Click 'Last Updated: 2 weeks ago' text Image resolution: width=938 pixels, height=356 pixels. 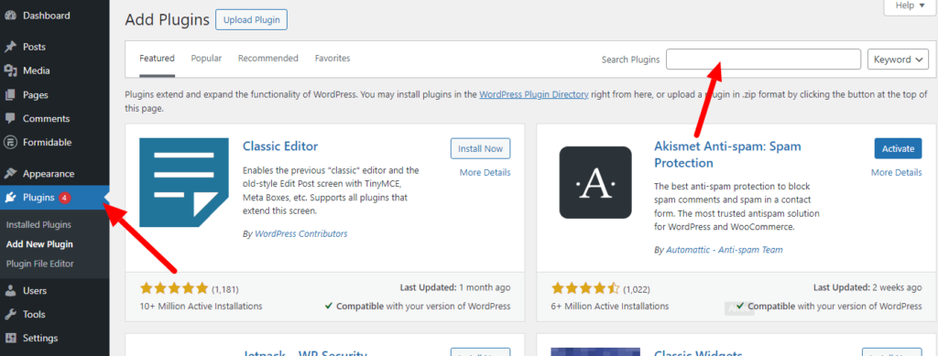[868, 288]
